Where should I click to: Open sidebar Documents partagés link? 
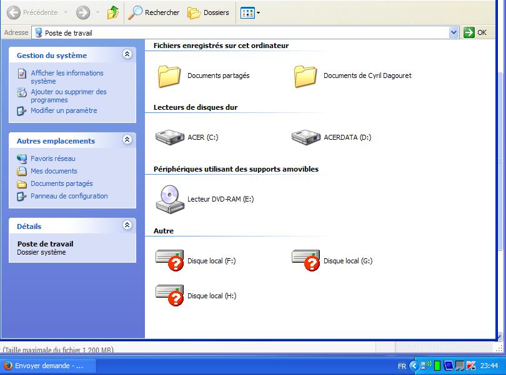click(62, 183)
